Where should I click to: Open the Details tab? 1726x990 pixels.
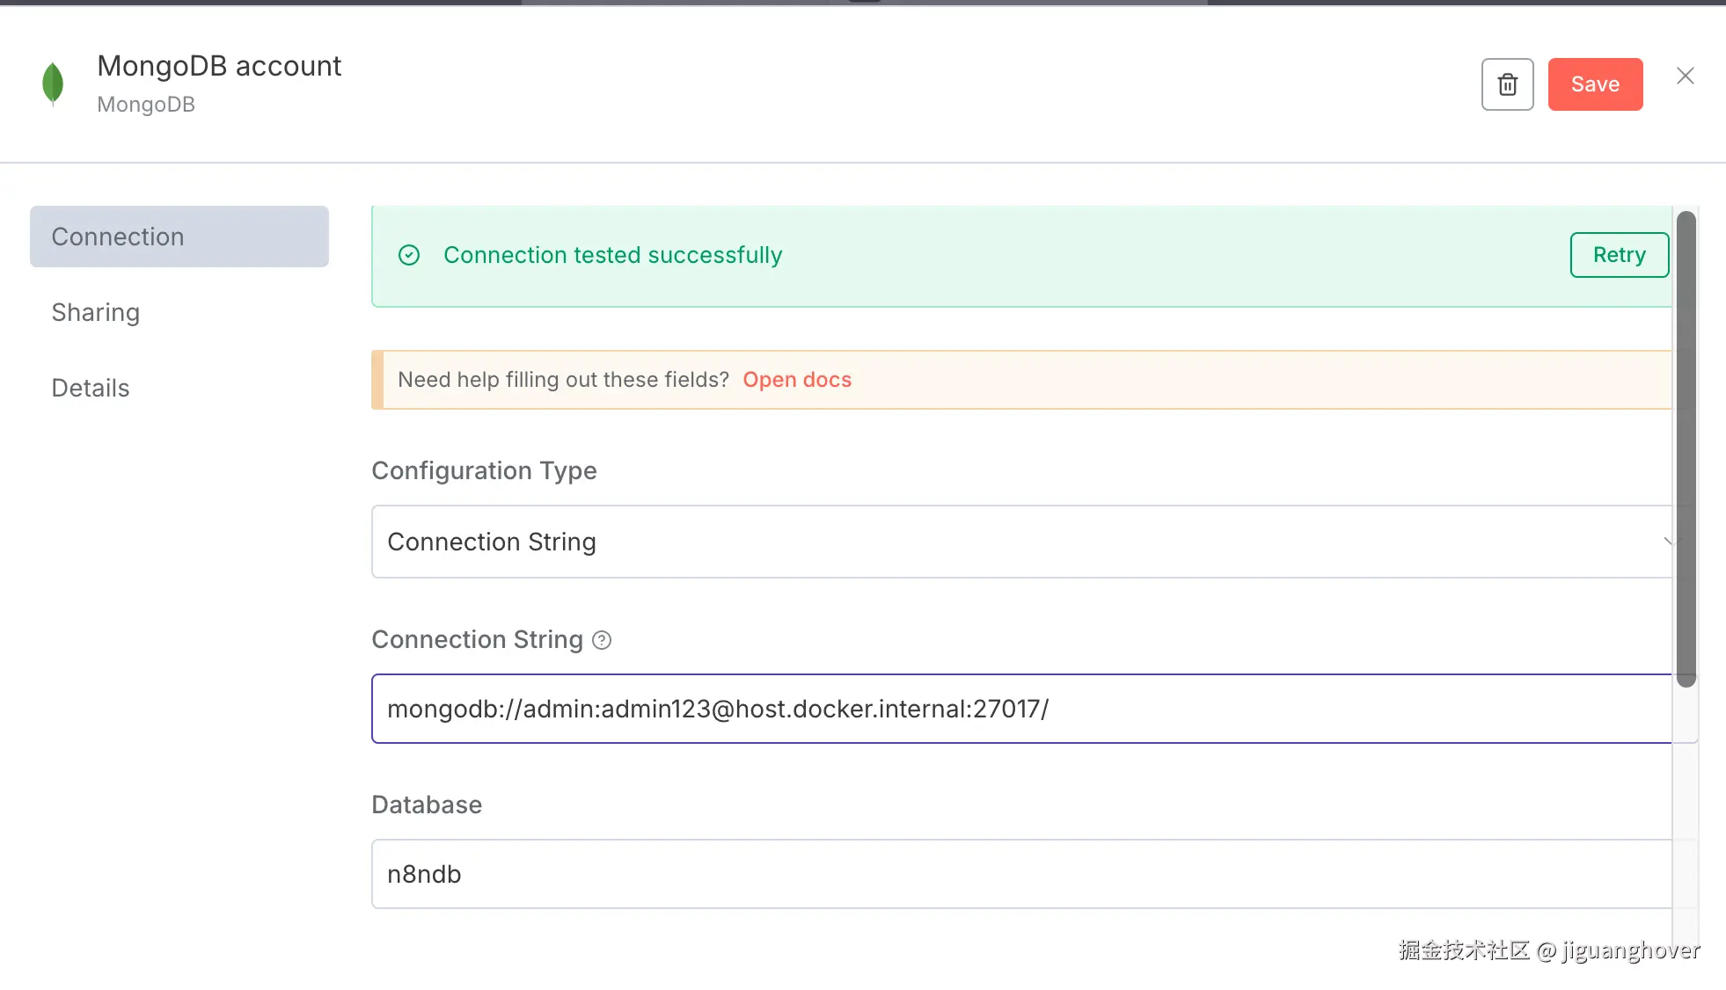pyautogui.click(x=91, y=388)
